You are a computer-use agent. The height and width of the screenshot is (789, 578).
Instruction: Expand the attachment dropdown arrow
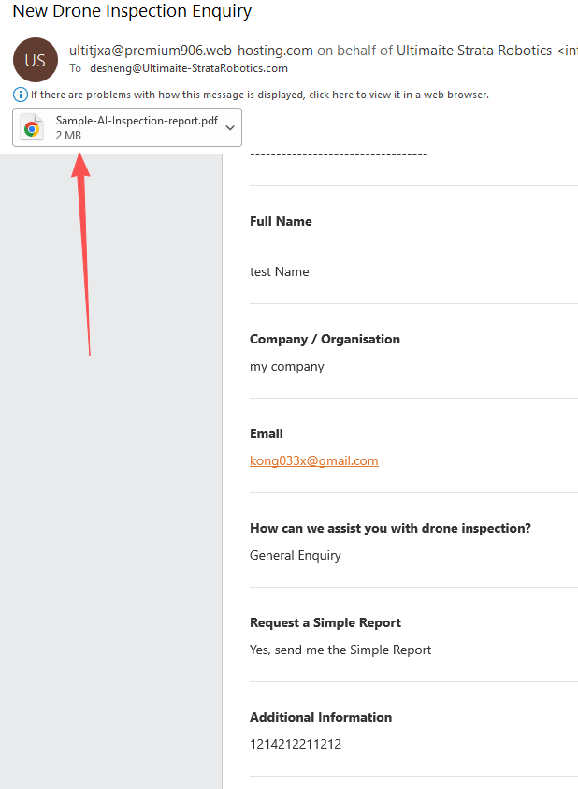229,128
